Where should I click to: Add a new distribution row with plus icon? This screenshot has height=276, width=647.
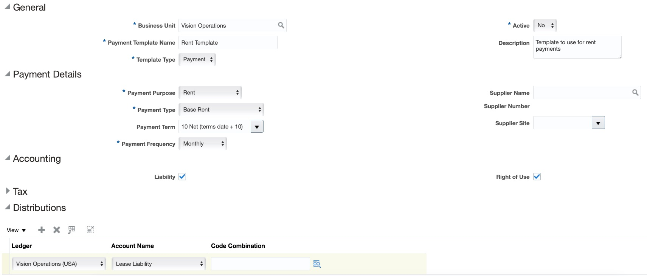(42, 230)
